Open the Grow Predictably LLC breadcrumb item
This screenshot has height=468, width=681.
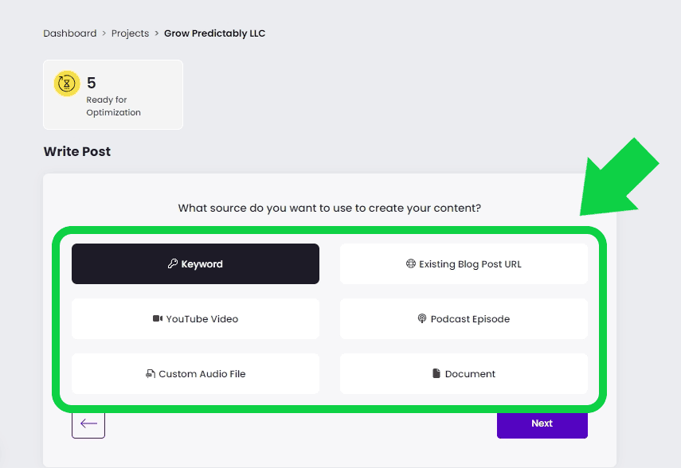tap(214, 33)
